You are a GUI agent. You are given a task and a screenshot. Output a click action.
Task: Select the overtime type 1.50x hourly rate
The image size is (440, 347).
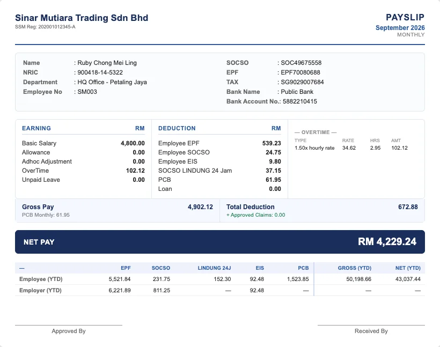click(314, 148)
